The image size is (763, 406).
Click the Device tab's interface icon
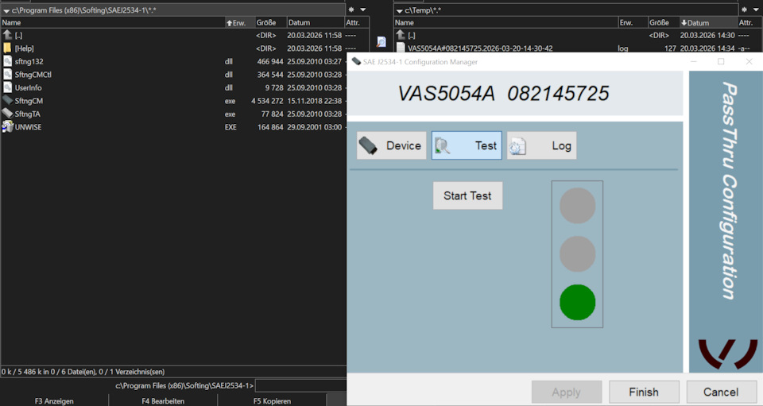(368, 145)
